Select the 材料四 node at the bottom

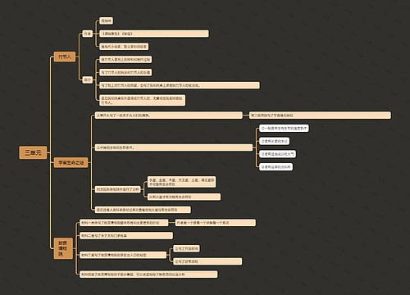tap(148, 275)
